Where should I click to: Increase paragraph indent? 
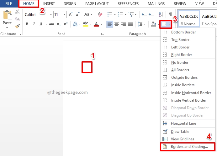click(151, 14)
